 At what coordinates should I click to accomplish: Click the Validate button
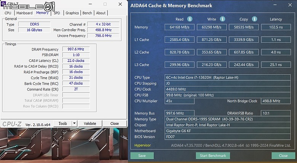point(90,123)
